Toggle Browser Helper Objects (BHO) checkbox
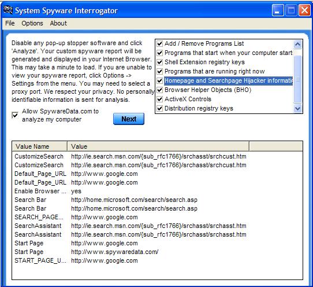This screenshot has width=313, height=287. pyautogui.click(x=160, y=90)
